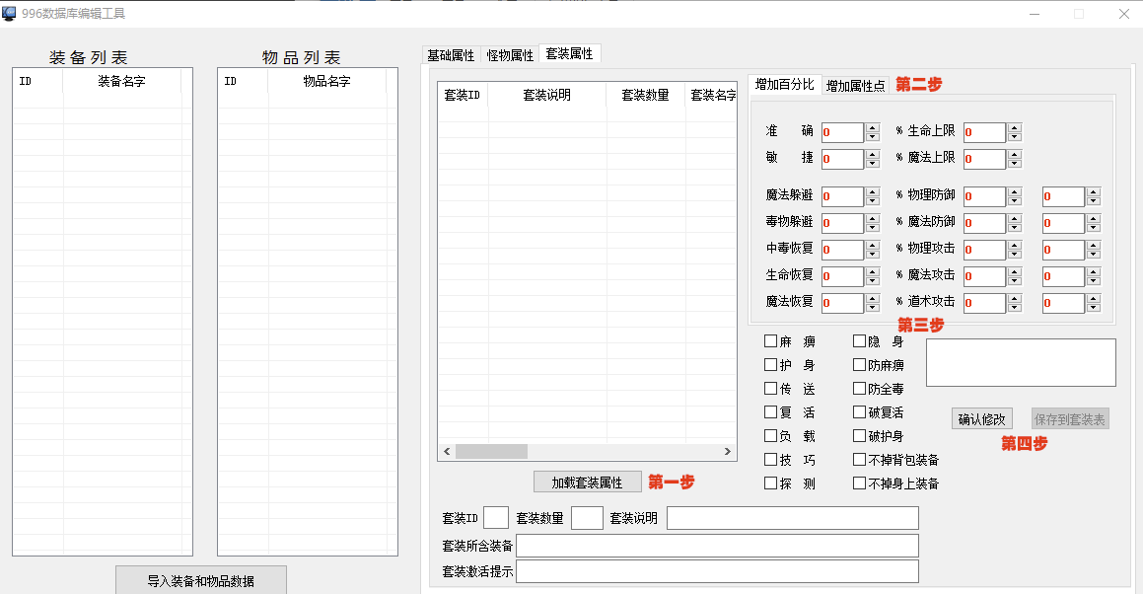
Task: Click the 确认修改 button
Action: [x=981, y=419]
